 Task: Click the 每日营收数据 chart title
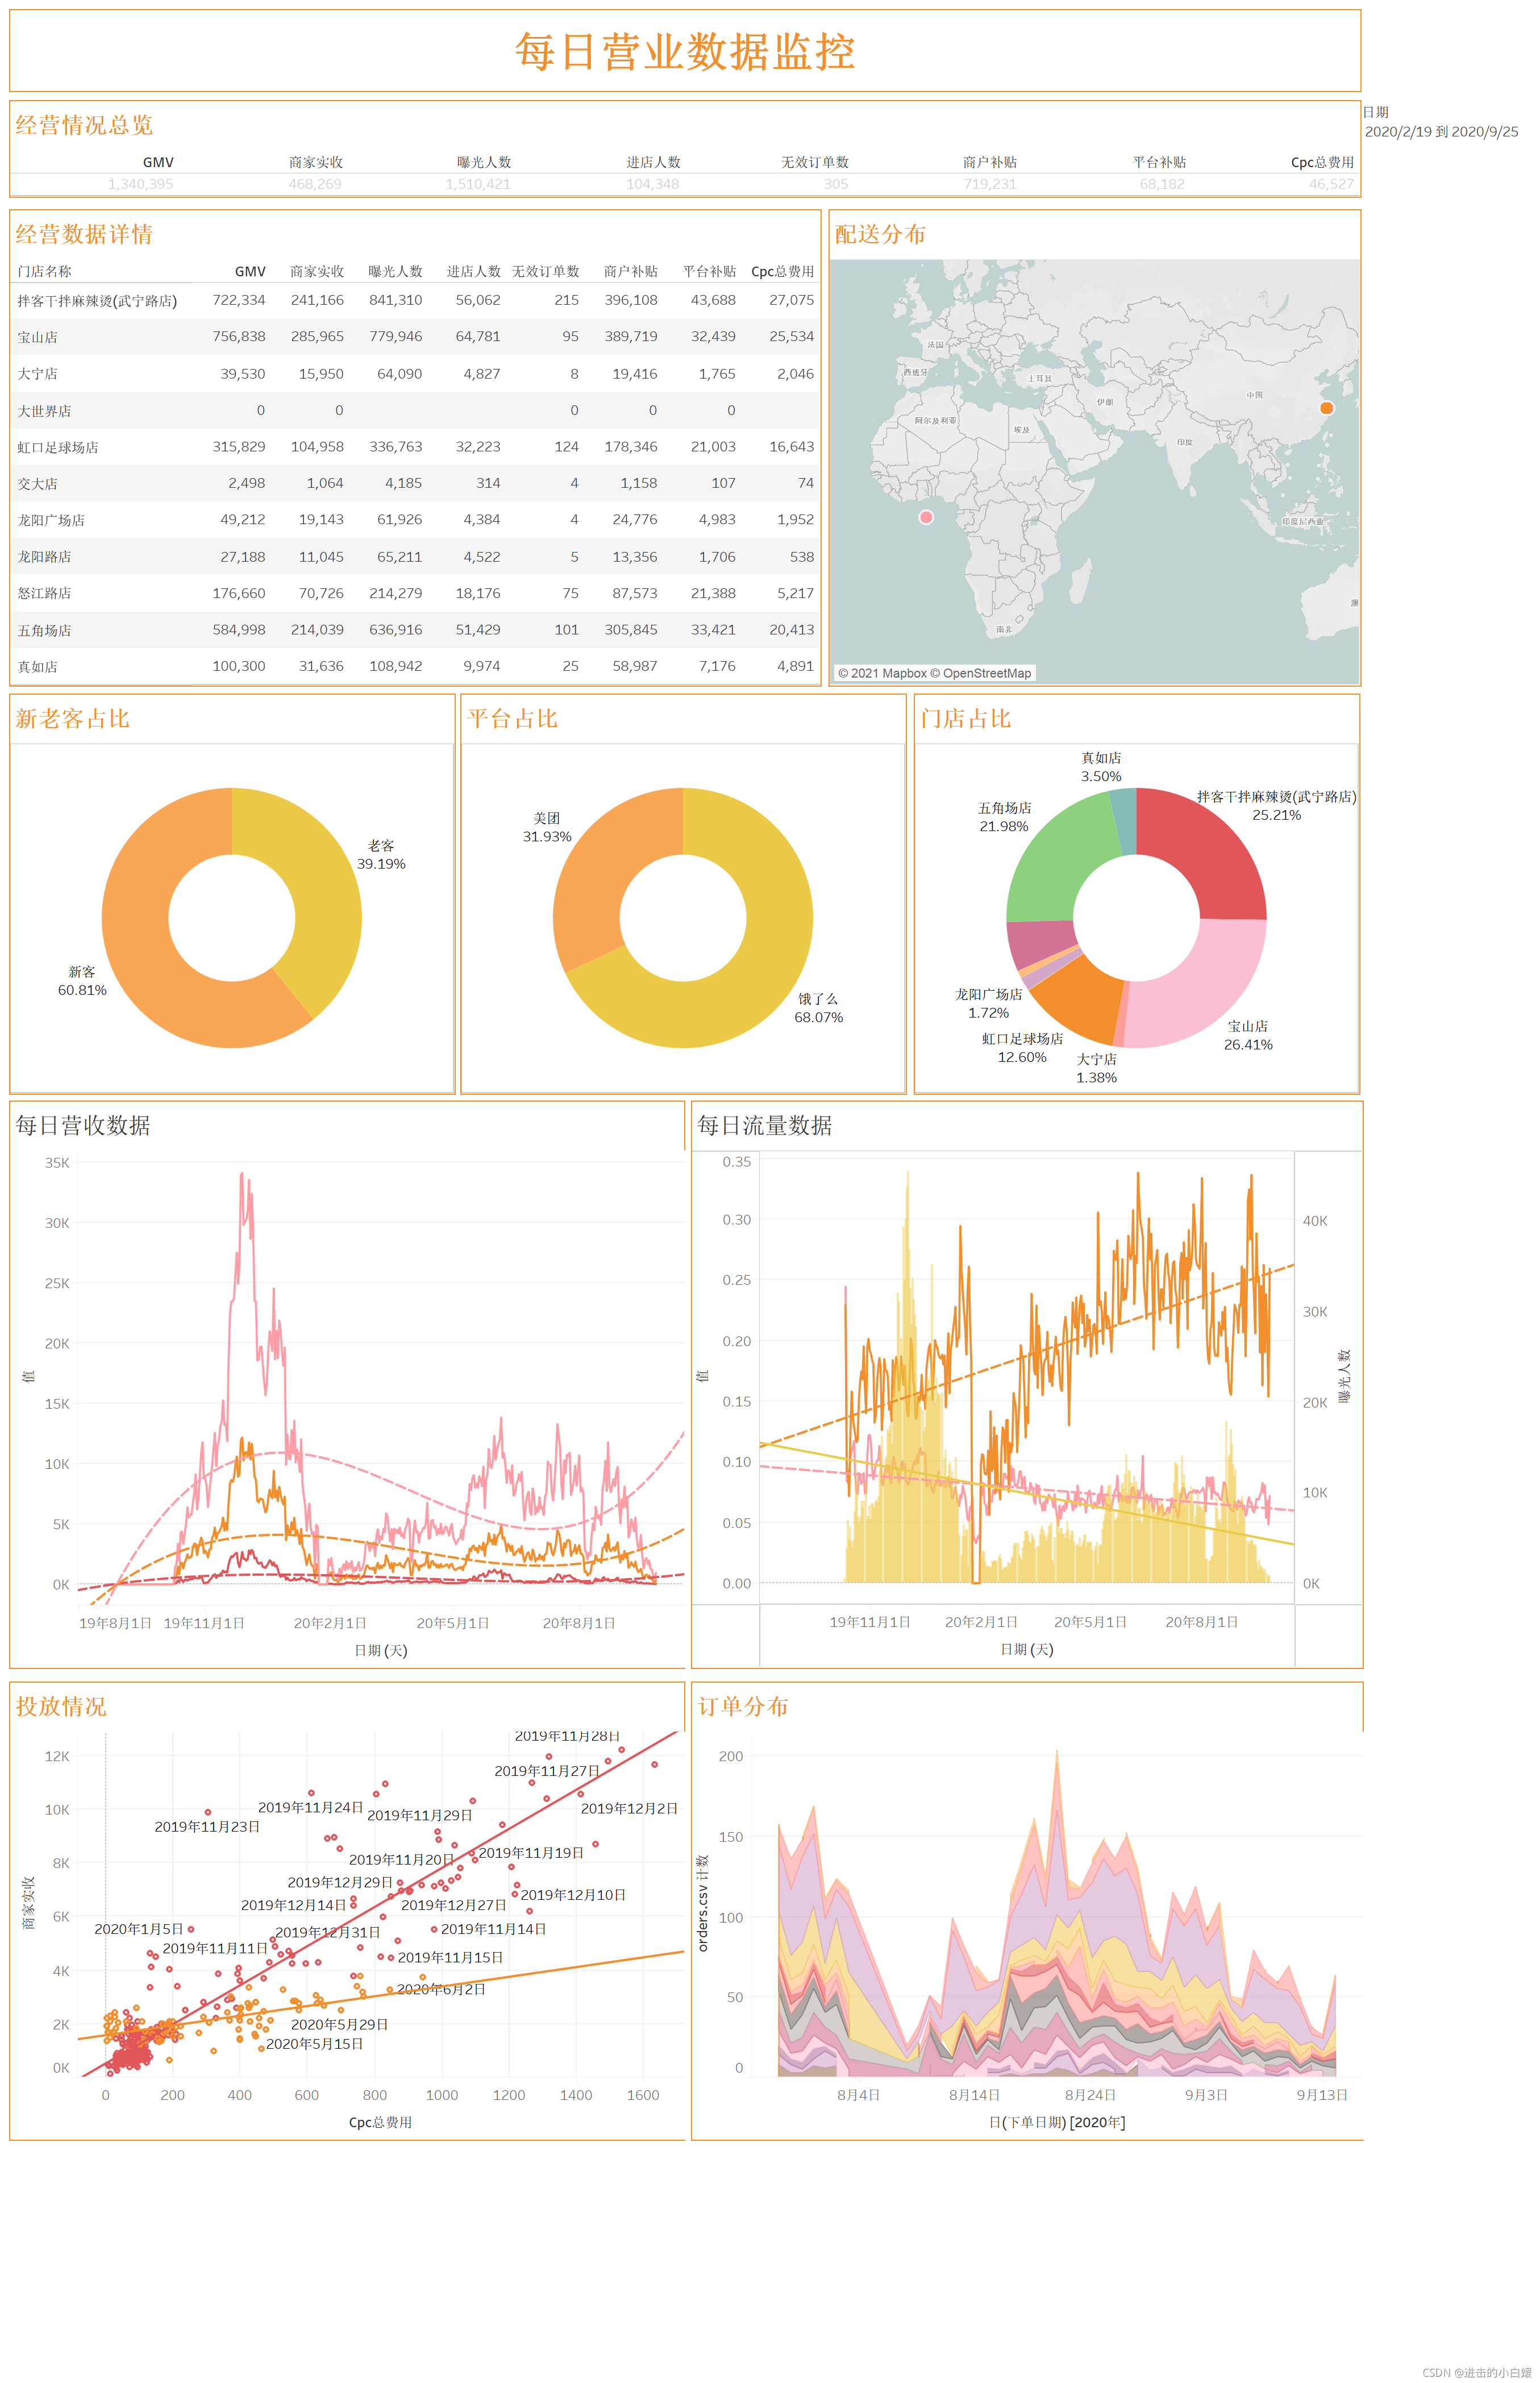(x=83, y=1126)
